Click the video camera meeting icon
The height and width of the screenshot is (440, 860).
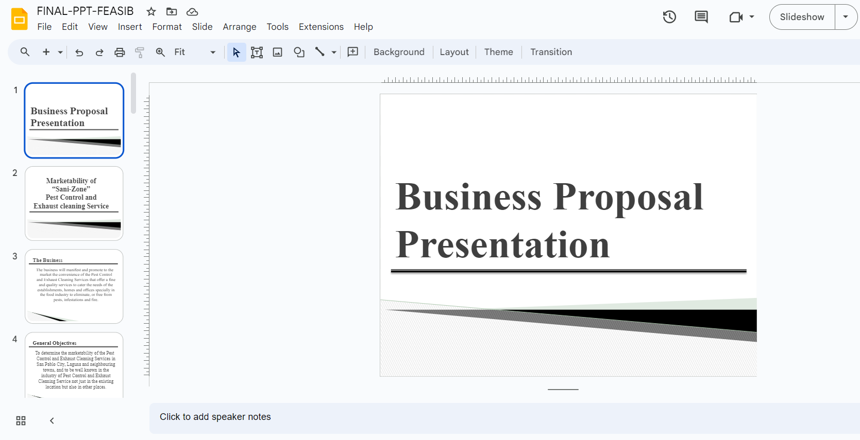pyautogui.click(x=736, y=17)
